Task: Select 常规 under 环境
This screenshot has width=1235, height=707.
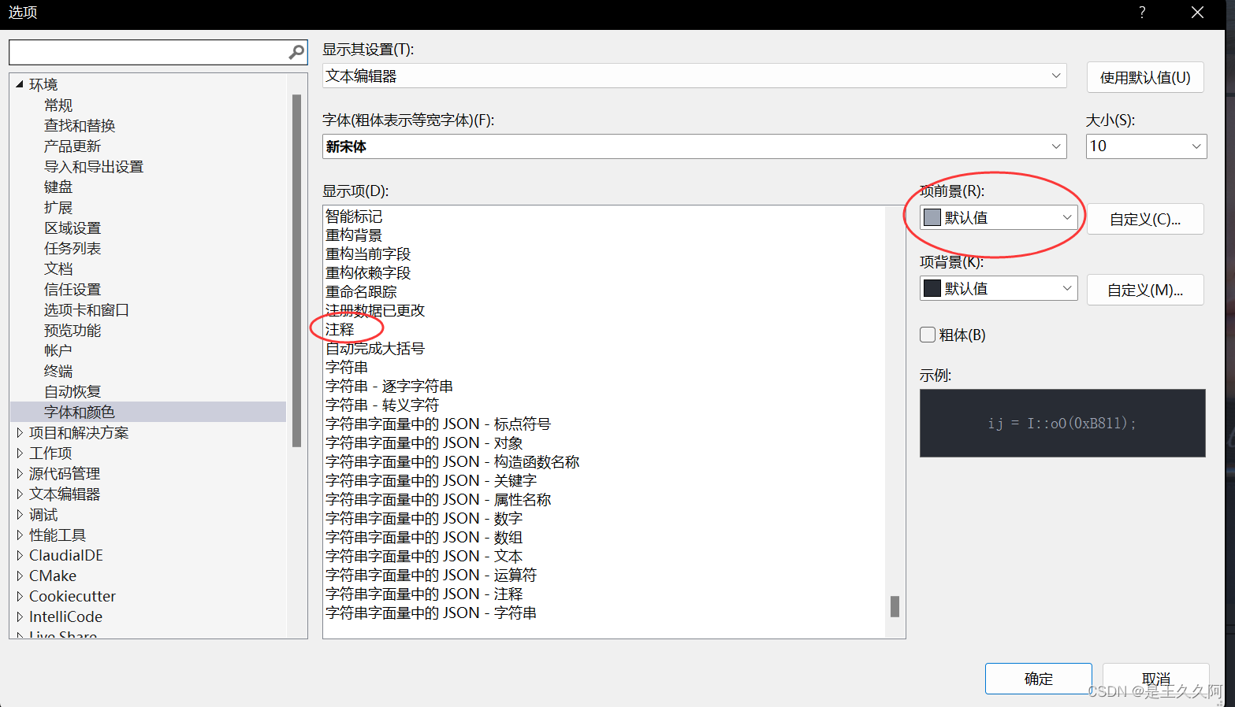Action: (x=58, y=105)
